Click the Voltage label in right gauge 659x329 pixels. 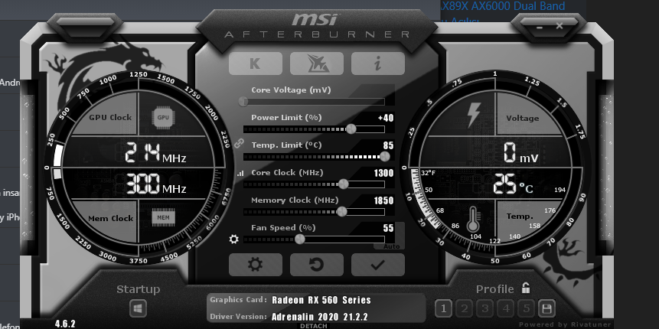(x=523, y=119)
